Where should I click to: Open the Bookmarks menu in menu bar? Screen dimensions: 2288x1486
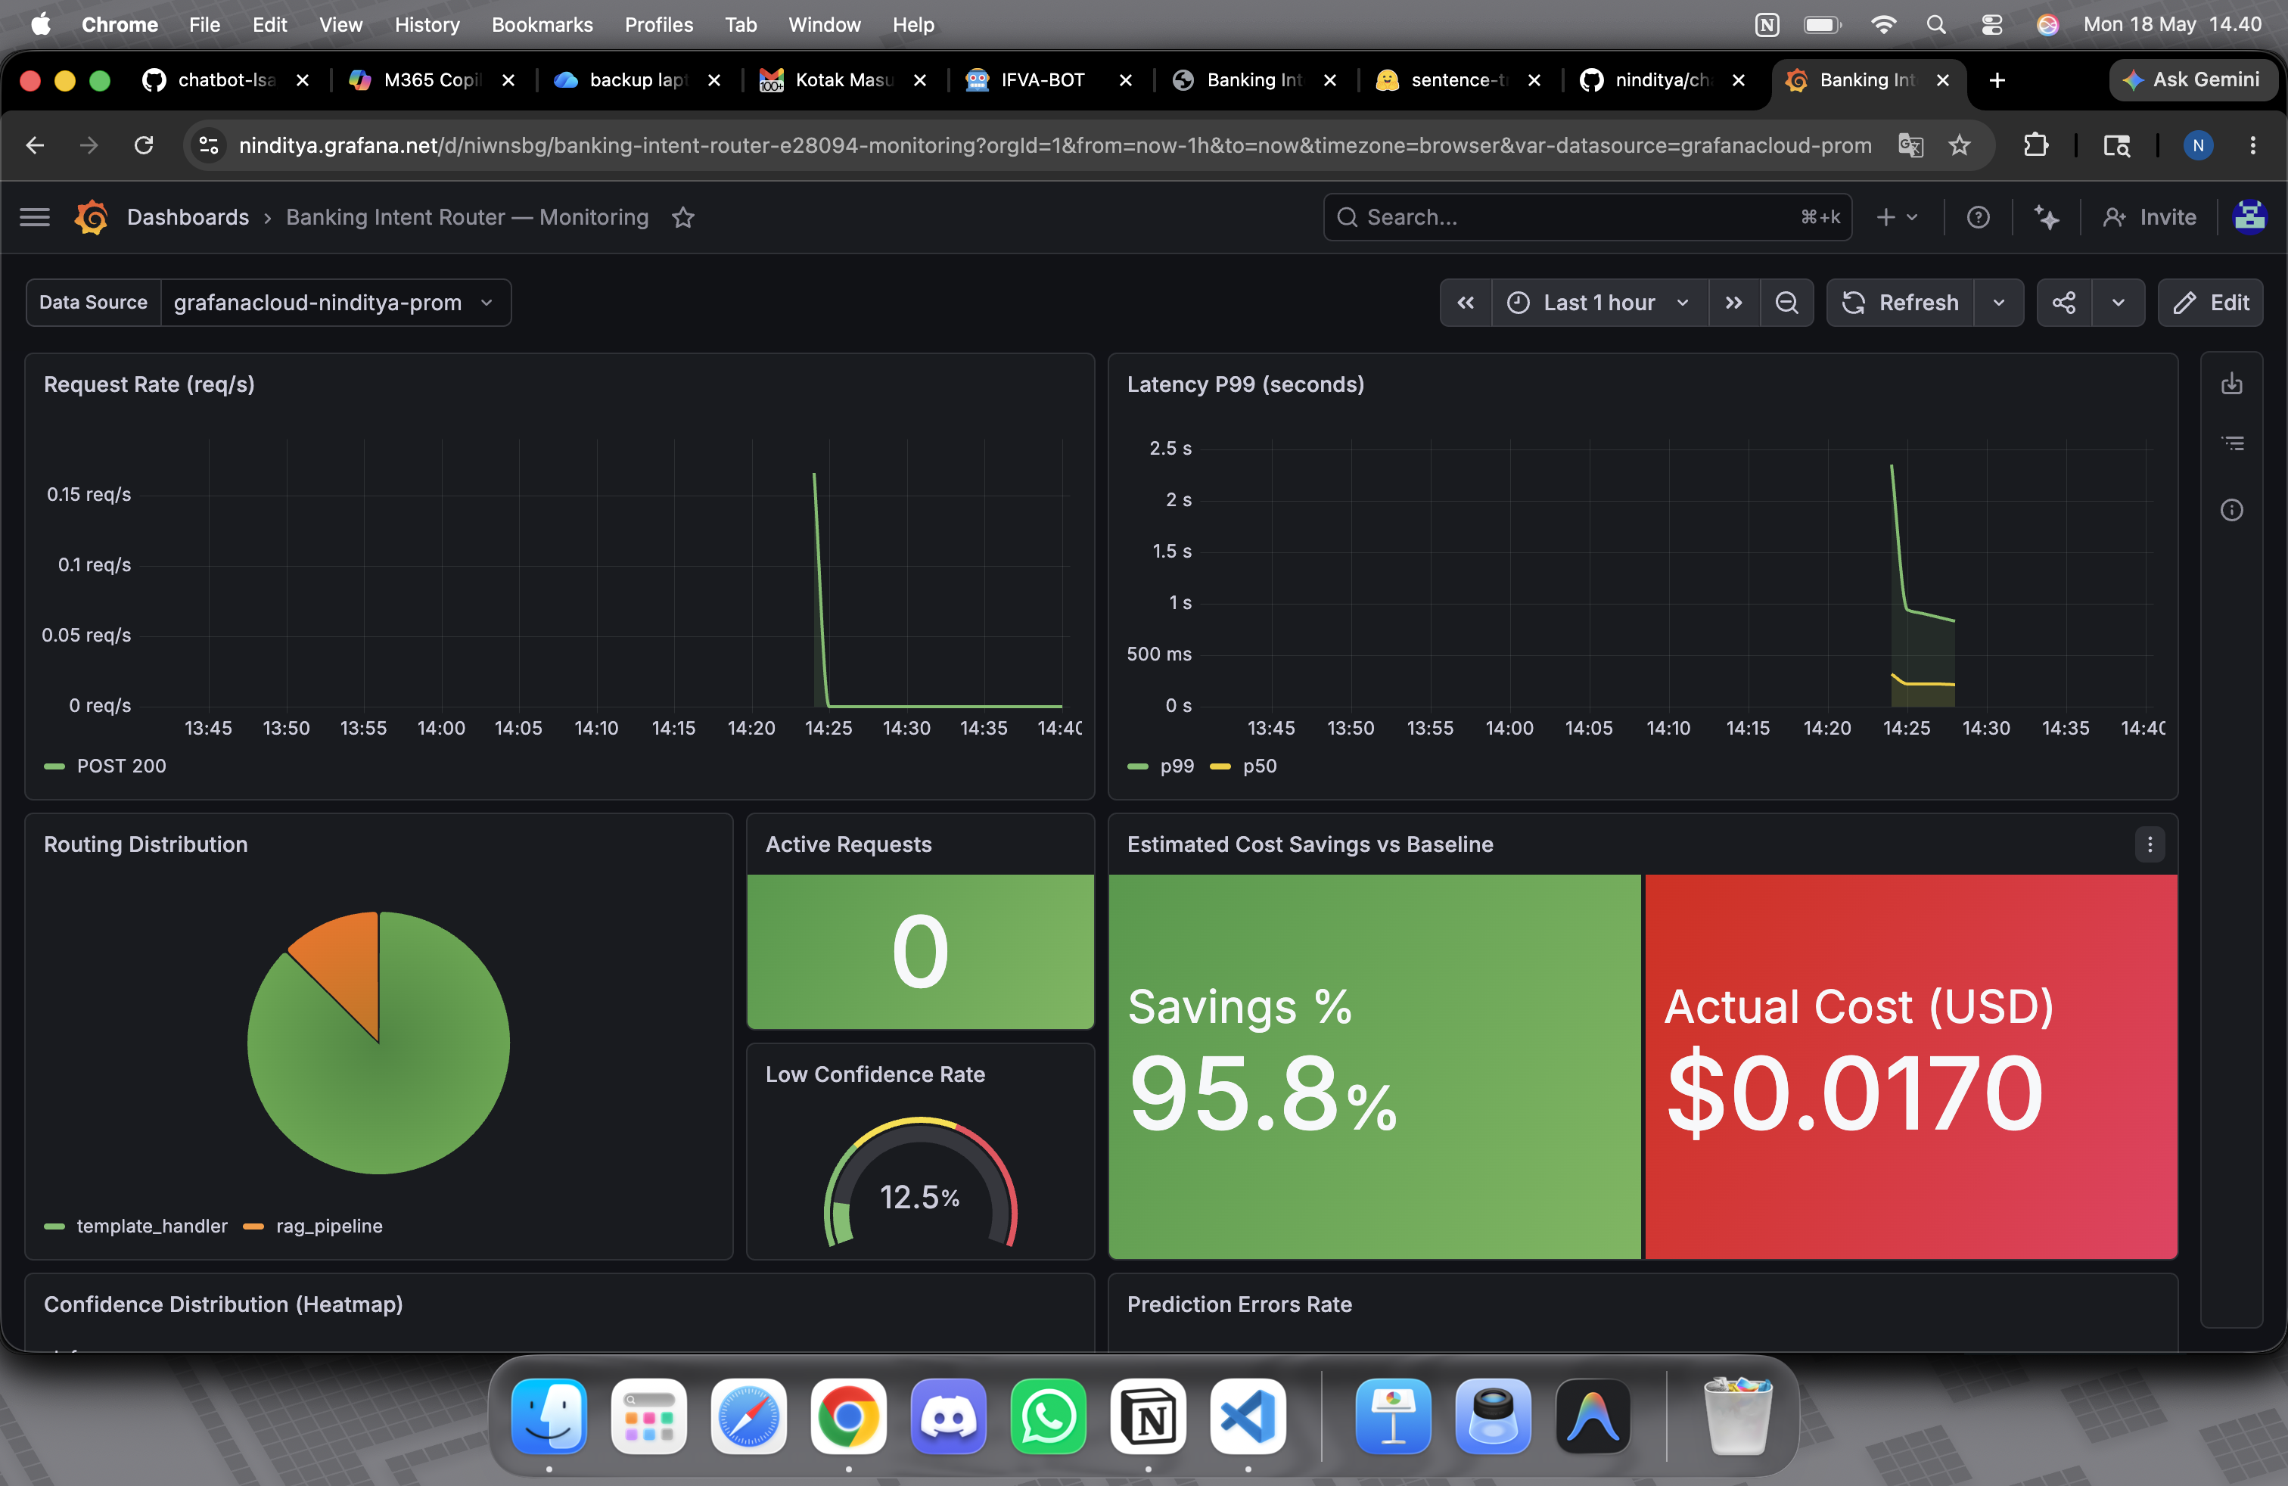coord(542,25)
